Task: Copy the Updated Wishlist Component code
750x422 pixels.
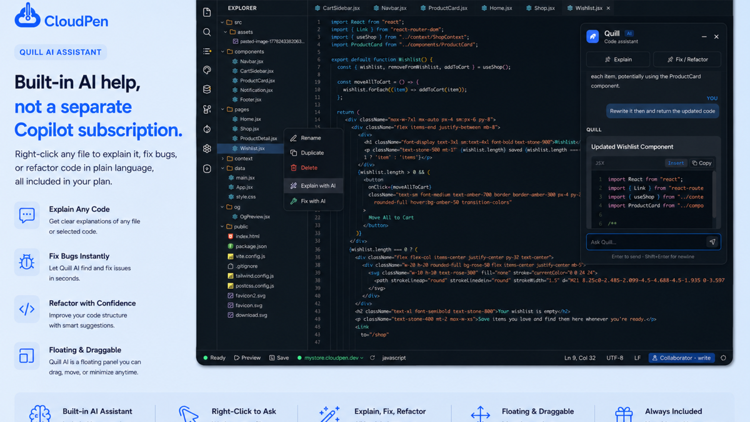Action: click(x=702, y=163)
